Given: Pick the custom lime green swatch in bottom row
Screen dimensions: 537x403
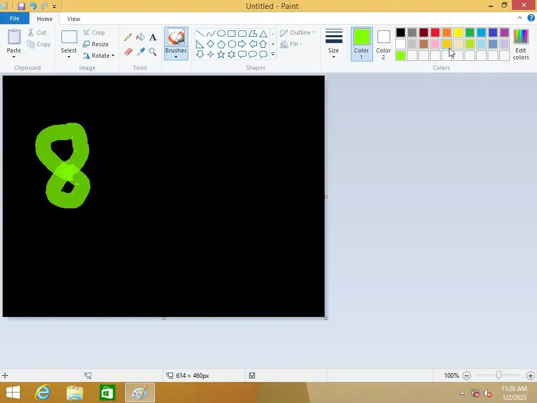Looking at the screenshot, I should [401, 56].
